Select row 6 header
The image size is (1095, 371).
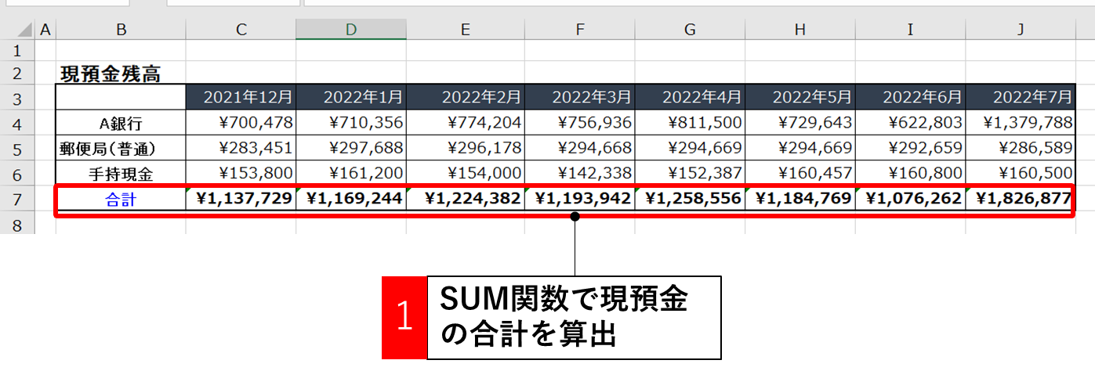(17, 173)
